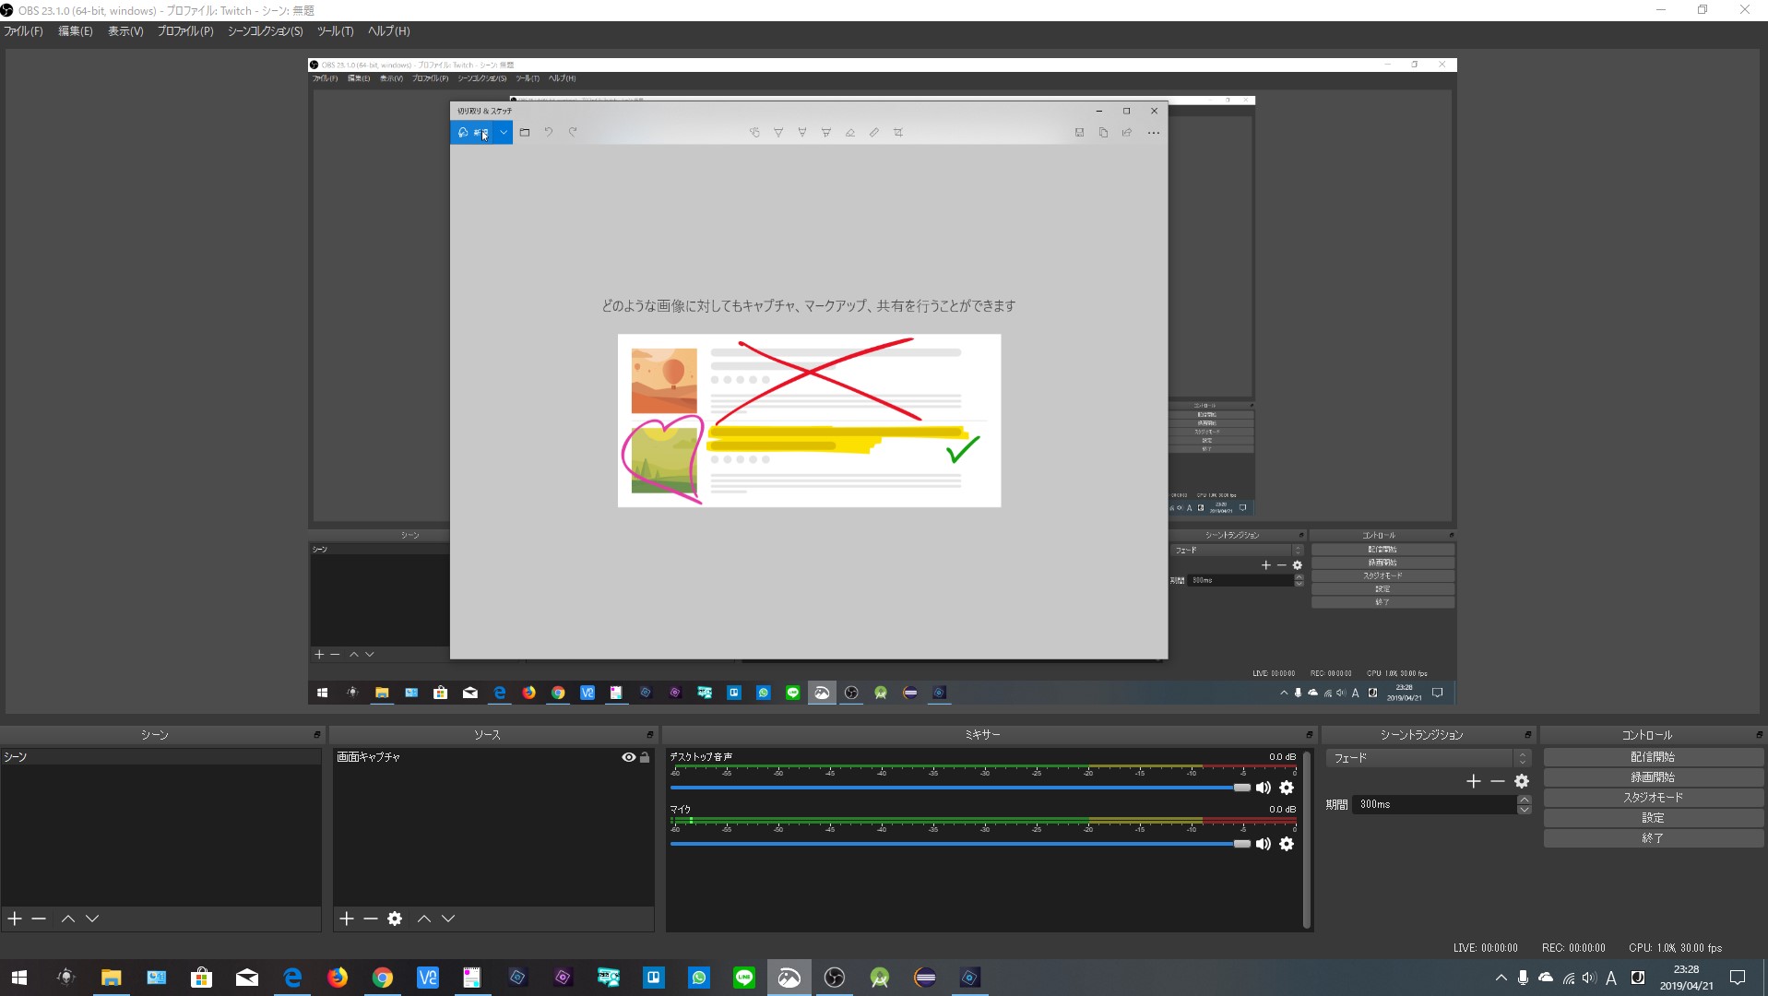1768x996 pixels.
Task: Undock the ミキサー panel
Action: pyautogui.click(x=1309, y=735)
